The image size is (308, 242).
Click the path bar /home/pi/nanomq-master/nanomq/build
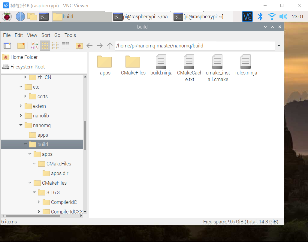click(195, 46)
